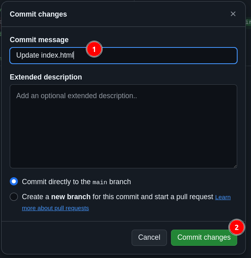Click red annotation marker number 1
This screenshot has height=258, width=251.
tap(94, 49)
